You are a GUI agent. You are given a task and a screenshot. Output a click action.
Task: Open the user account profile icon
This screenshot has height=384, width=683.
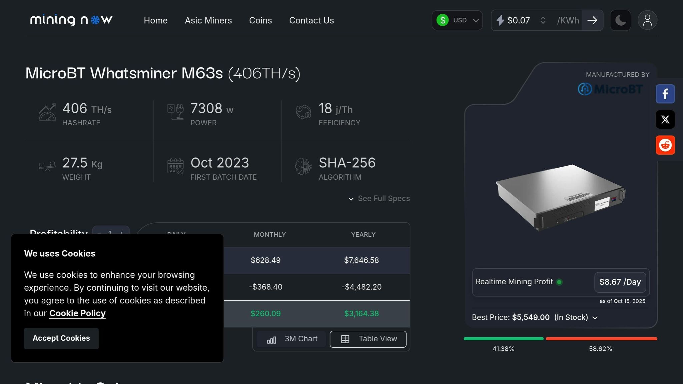pyautogui.click(x=647, y=20)
